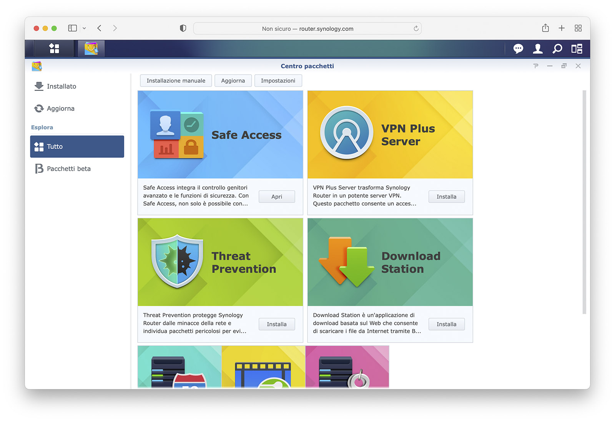
Task: Click the Aggiorna toolbar button
Action: 233,81
